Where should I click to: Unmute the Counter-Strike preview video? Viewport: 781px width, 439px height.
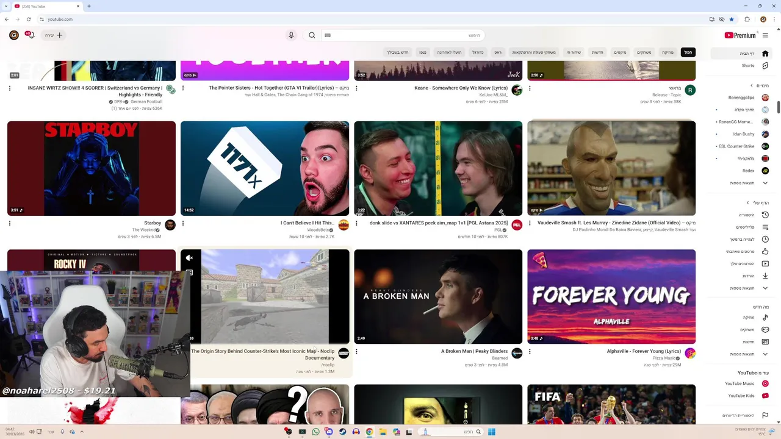pyautogui.click(x=189, y=258)
